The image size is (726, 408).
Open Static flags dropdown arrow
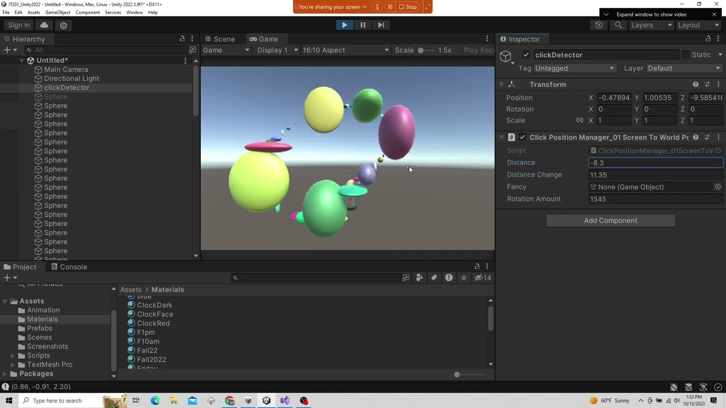coord(720,55)
